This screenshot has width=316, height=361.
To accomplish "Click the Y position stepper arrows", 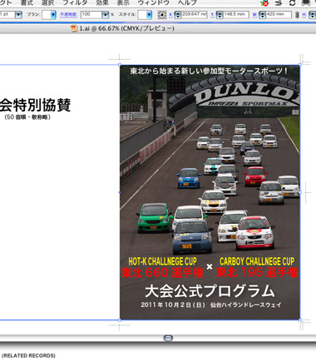I will tap(220, 15).
